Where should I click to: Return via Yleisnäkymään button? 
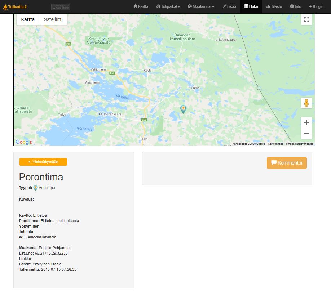pyautogui.click(x=43, y=162)
